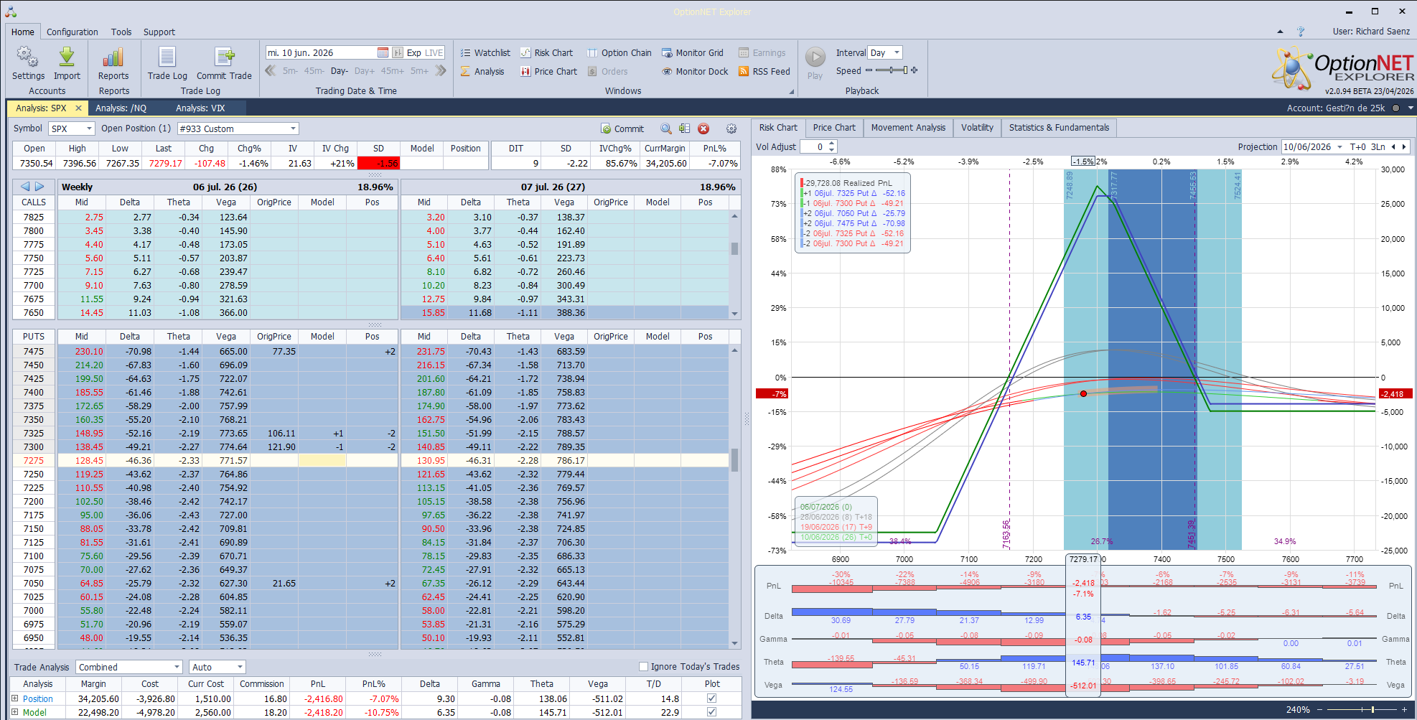Step forward to next trading date arrow
1417x720 pixels.
pyautogui.click(x=441, y=70)
